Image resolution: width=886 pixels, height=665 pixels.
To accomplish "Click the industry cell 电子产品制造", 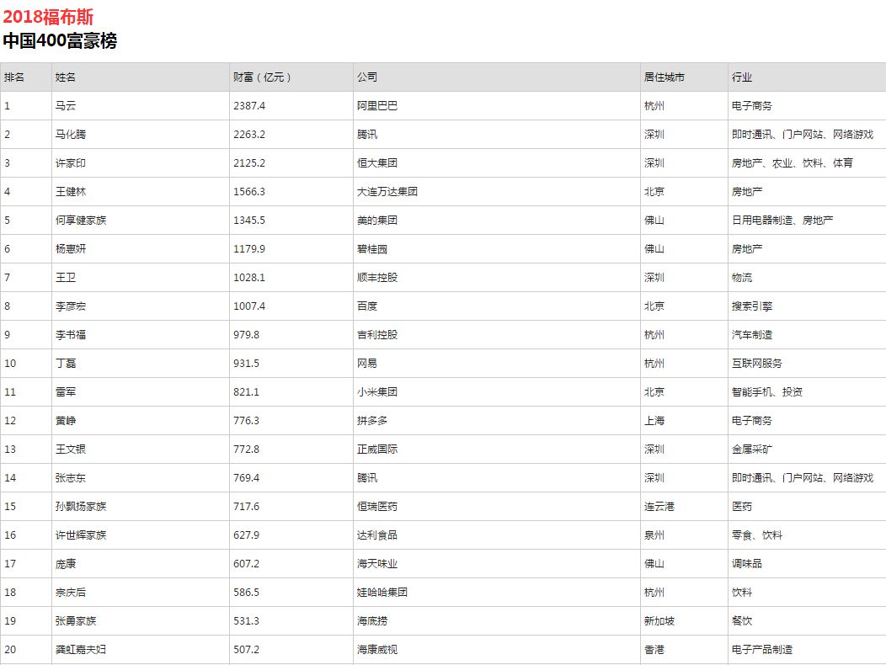I will pyautogui.click(x=762, y=650).
